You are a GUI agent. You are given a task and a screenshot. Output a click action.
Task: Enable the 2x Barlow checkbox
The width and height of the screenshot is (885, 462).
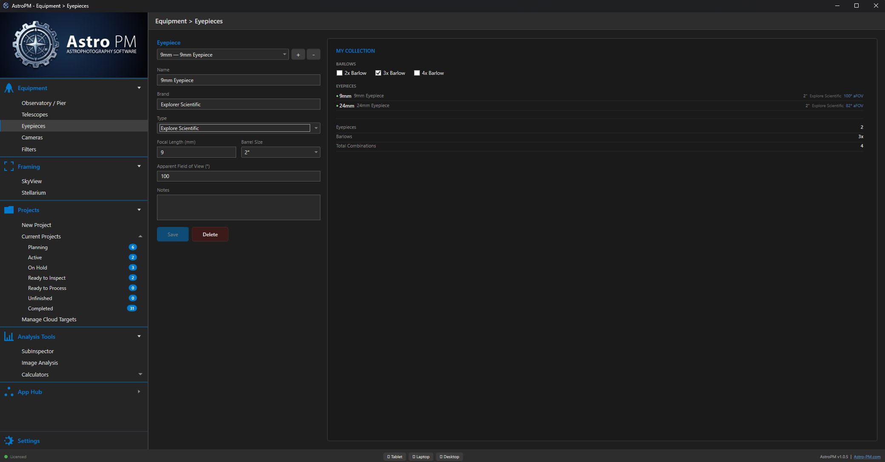coord(340,73)
